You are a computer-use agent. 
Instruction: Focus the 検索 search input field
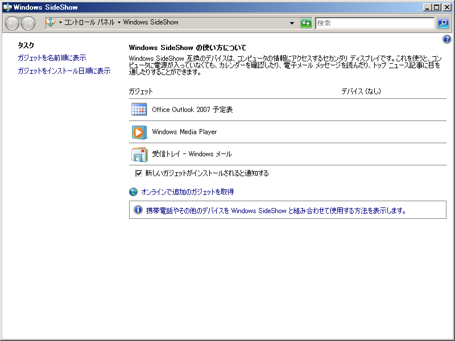pos(375,23)
